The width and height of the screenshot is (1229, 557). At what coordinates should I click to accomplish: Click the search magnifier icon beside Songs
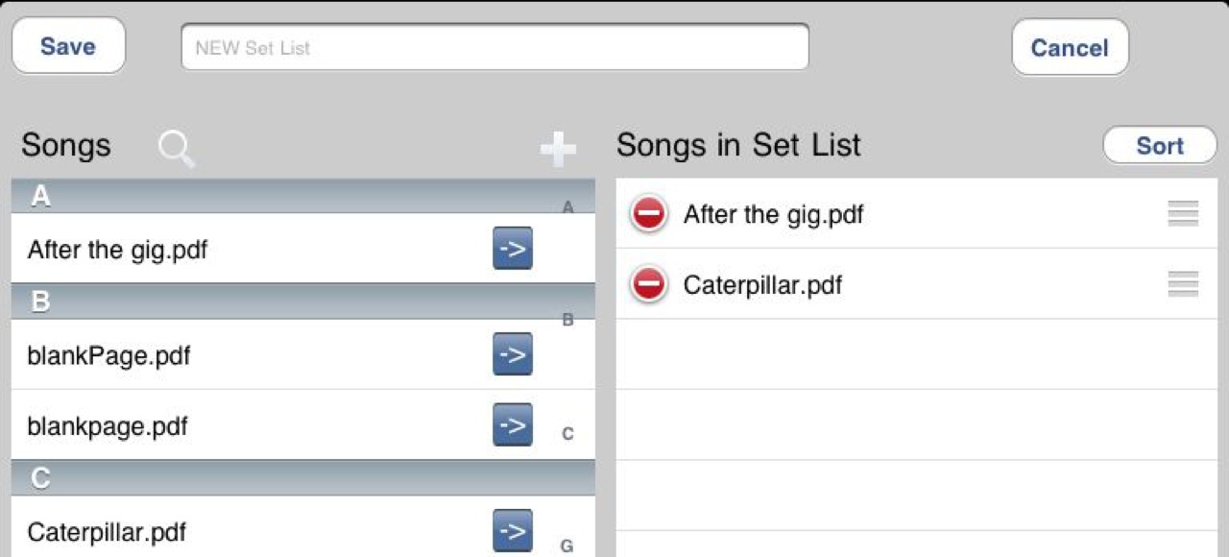(x=177, y=150)
